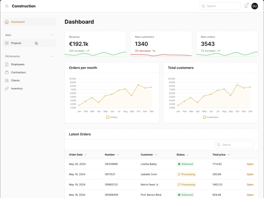Click green check icon for order OR319999

179,164
